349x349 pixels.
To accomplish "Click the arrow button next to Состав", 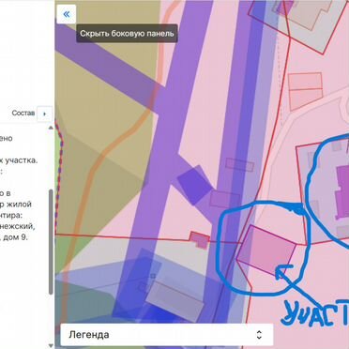I will [44, 114].
